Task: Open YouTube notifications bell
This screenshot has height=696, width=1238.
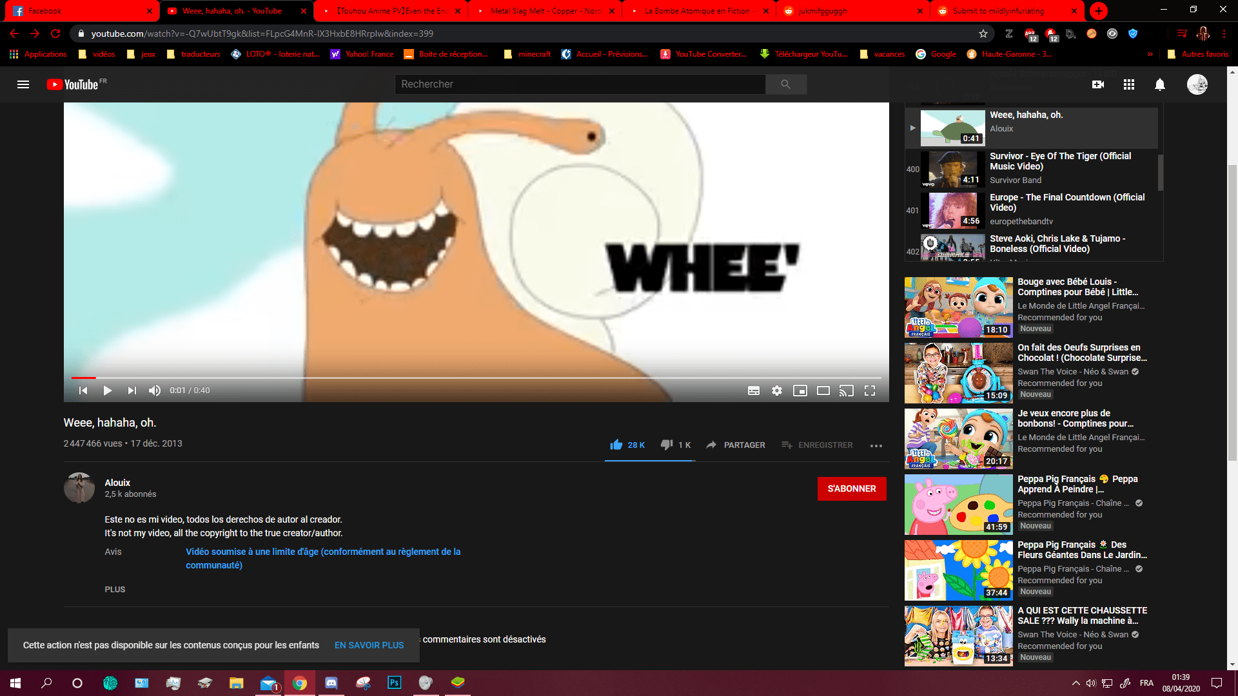Action: (1159, 84)
